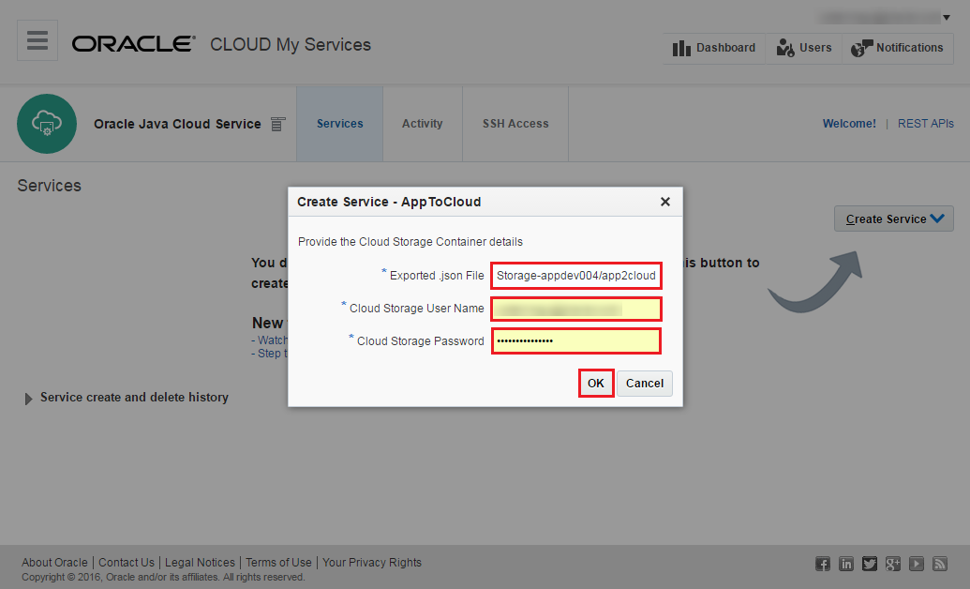Open the Legal Notices footer link
This screenshot has height=589, width=970.
[x=200, y=563]
